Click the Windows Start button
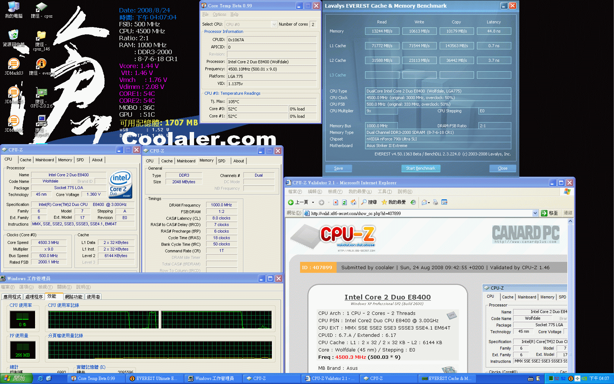This screenshot has height=384, width=614. pos(16,379)
